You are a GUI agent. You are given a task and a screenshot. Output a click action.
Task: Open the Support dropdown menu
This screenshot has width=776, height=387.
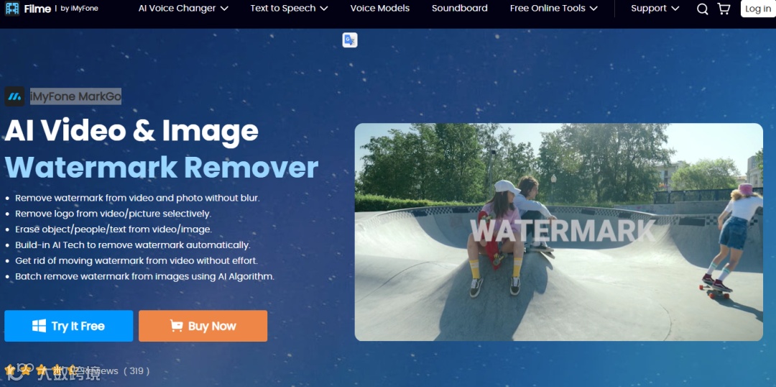[655, 9]
